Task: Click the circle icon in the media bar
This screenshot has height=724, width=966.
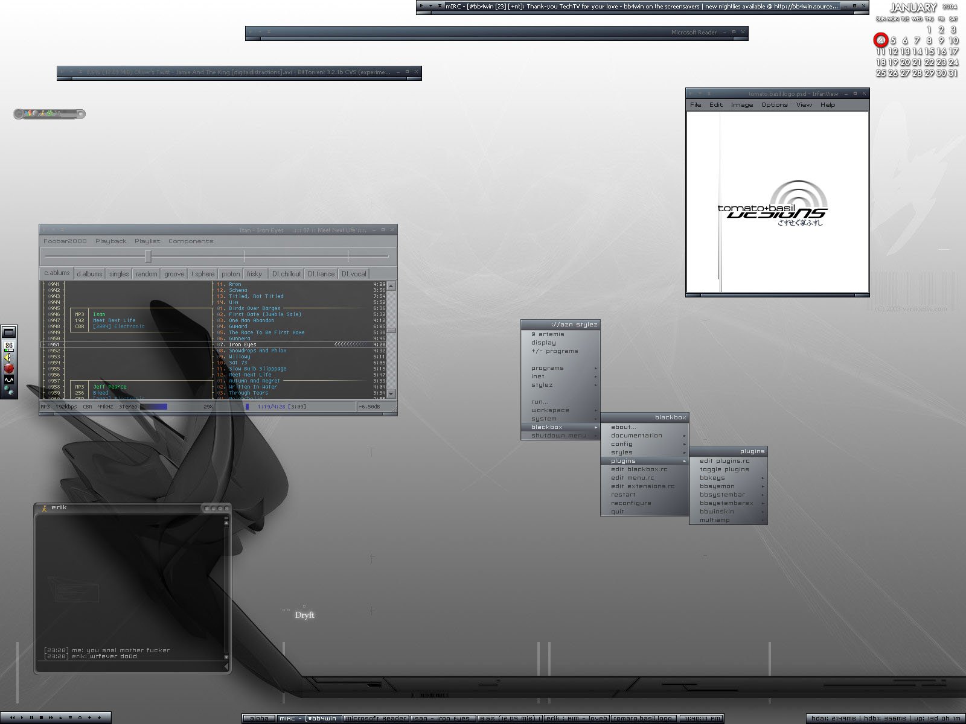Action: pos(80,717)
